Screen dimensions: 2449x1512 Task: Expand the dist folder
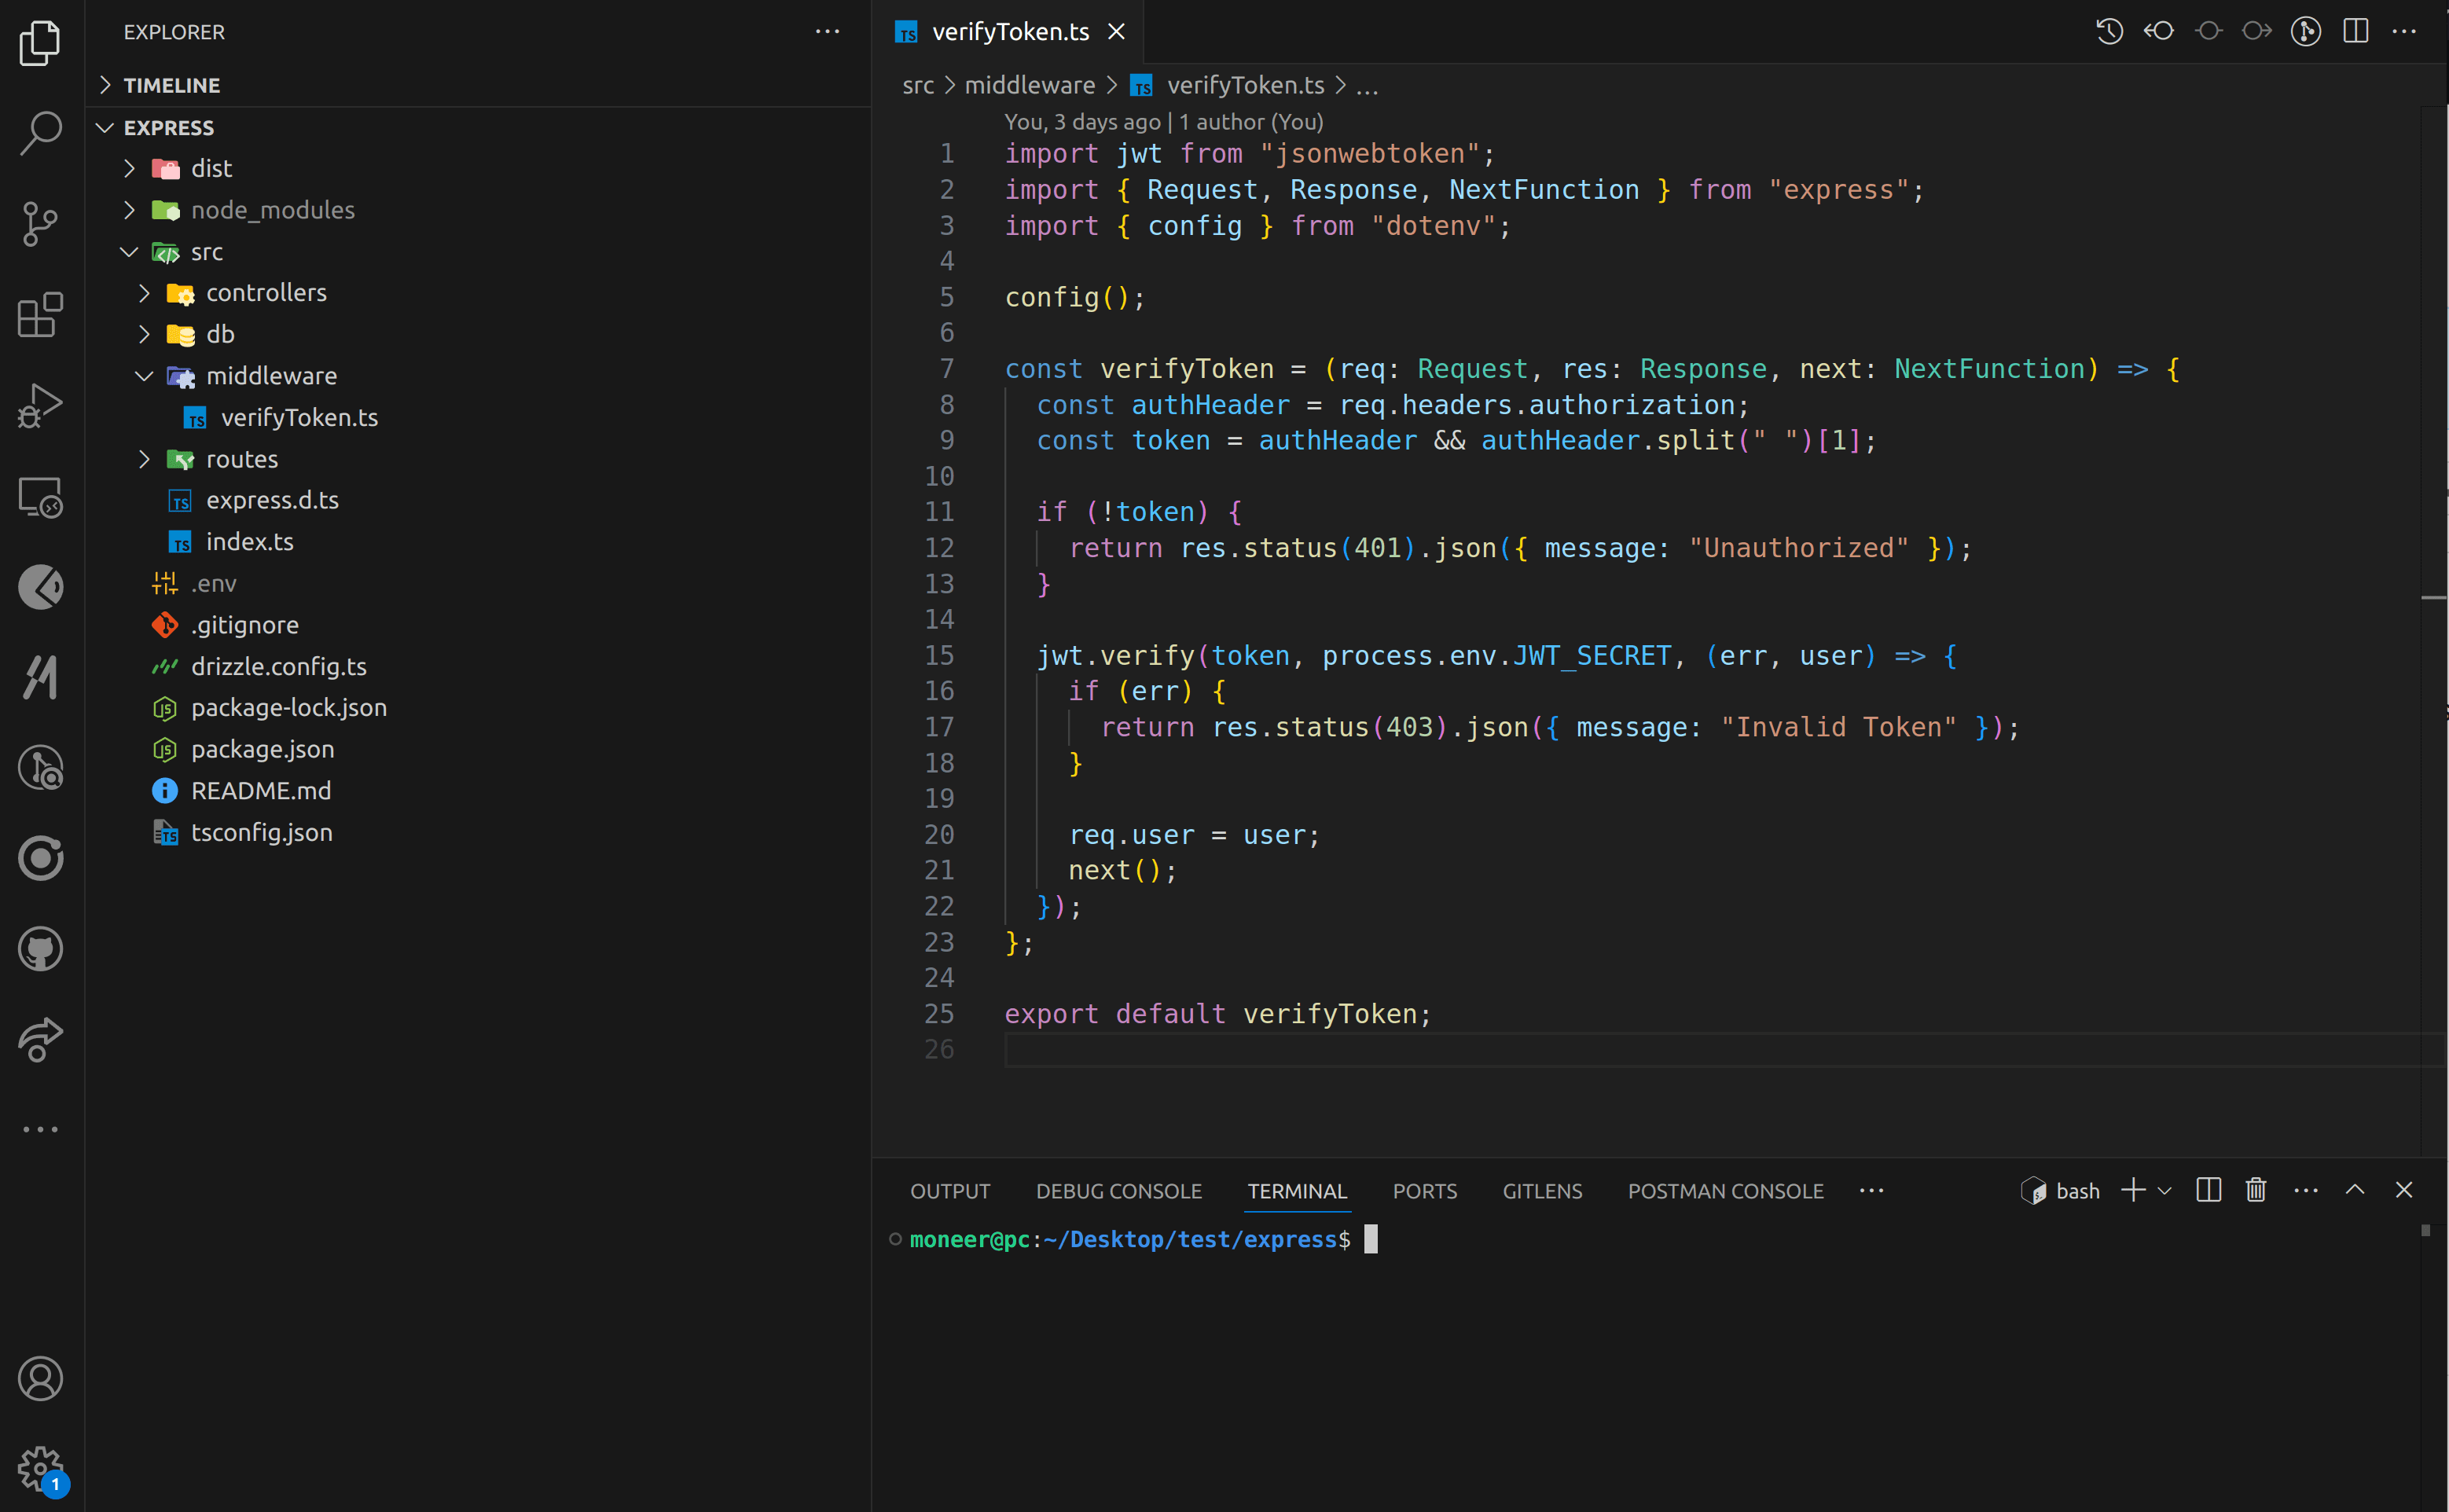[478, 169]
